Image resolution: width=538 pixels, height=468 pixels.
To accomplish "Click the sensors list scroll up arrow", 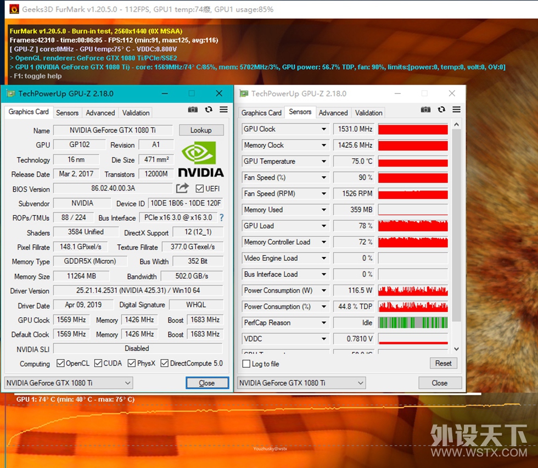I will pos(456,124).
